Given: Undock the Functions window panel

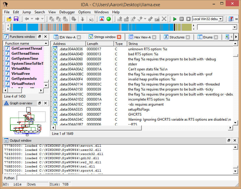Looking at the screenshot, I should point(40,37).
